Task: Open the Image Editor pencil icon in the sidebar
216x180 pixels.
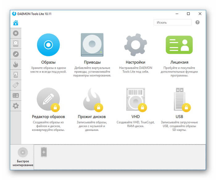Action: (16, 54)
